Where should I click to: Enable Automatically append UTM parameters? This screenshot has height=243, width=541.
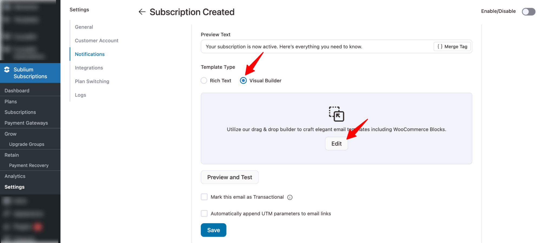[x=204, y=213]
